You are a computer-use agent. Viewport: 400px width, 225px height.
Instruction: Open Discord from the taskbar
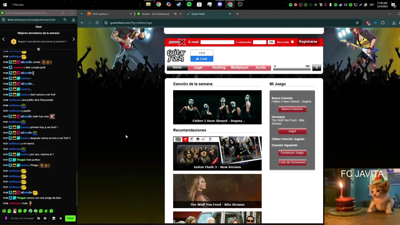[220, 4]
